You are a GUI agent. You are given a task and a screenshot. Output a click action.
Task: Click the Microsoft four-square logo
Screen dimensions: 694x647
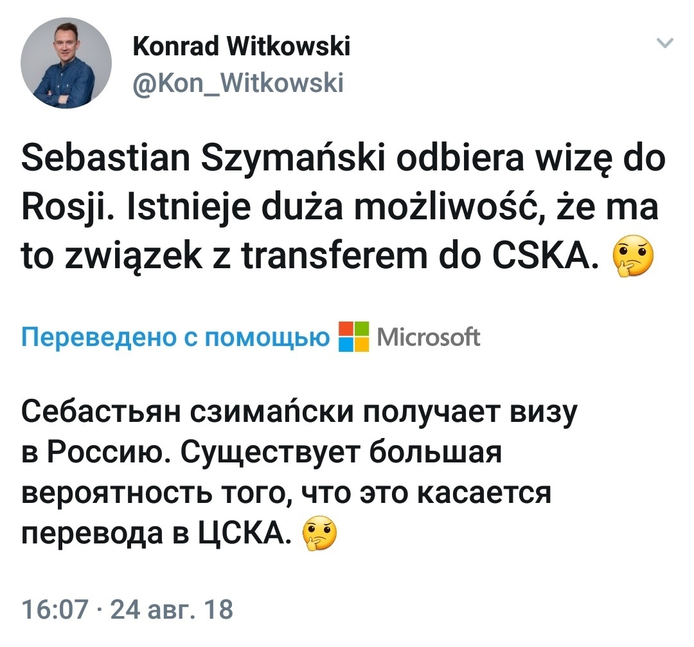click(354, 336)
